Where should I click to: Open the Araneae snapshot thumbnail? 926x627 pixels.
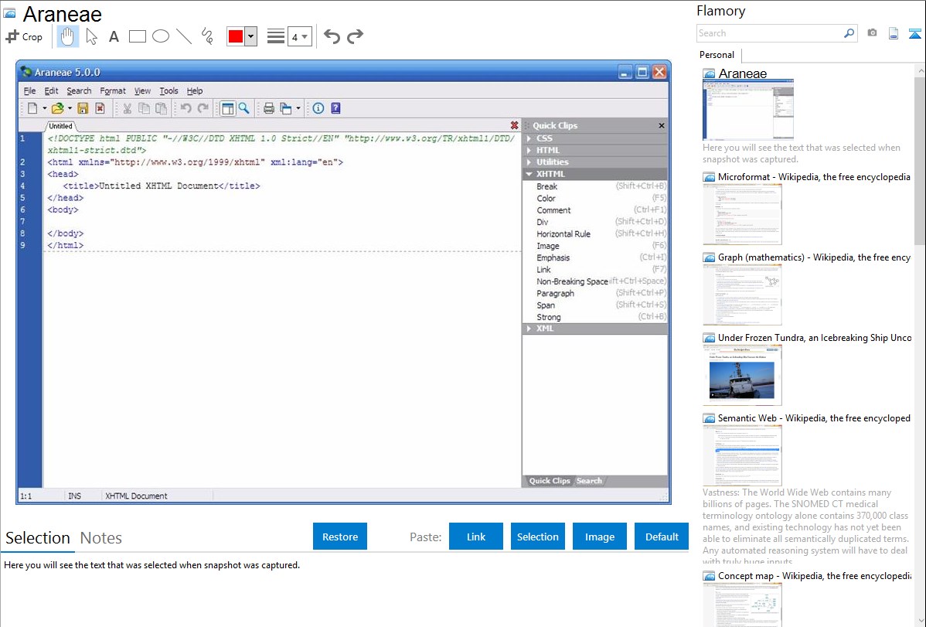[748, 110]
